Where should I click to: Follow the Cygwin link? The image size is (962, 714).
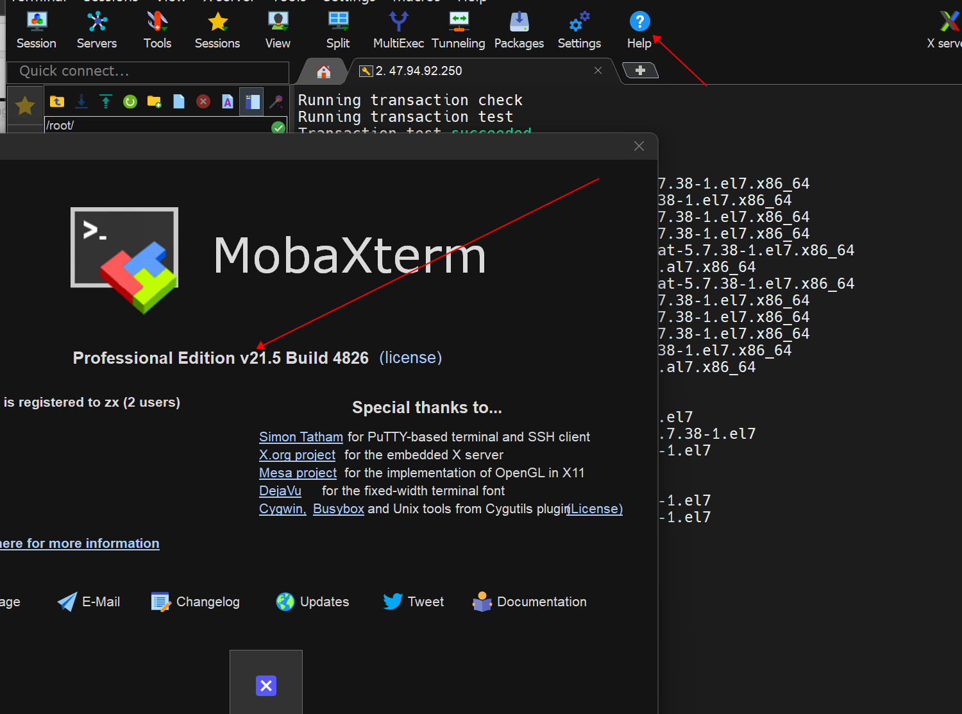283,509
